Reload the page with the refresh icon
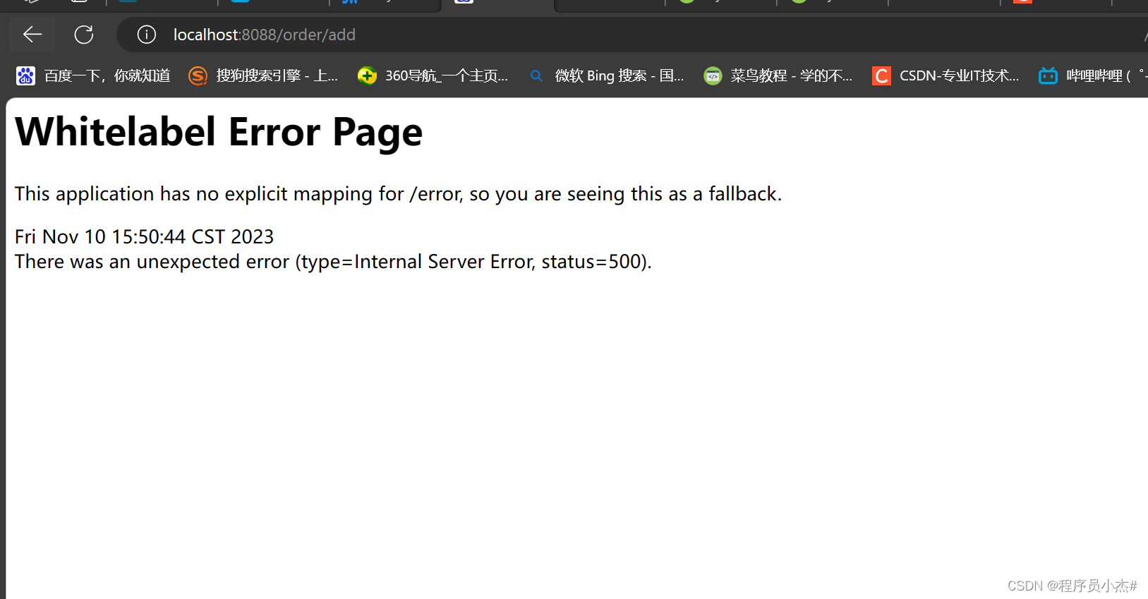The height and width of the screenshot is (599, 1148). point(84,34)
